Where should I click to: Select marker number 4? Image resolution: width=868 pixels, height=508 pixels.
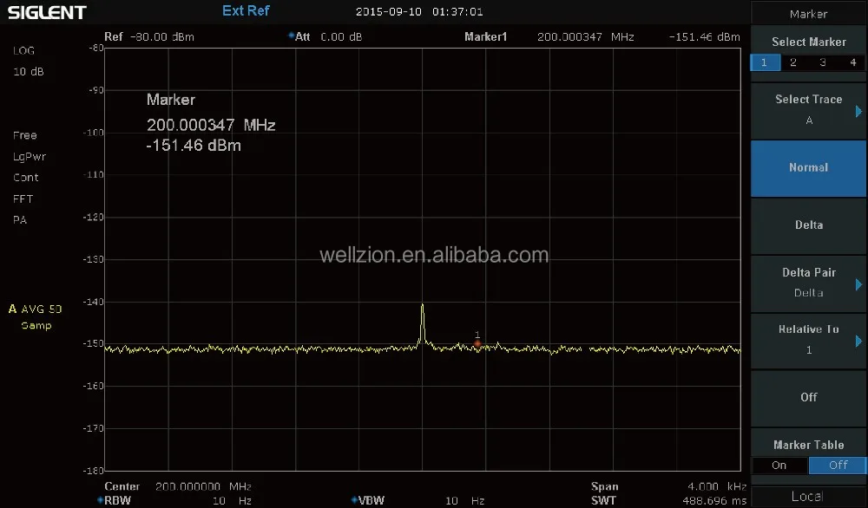(x=853, y=62)
